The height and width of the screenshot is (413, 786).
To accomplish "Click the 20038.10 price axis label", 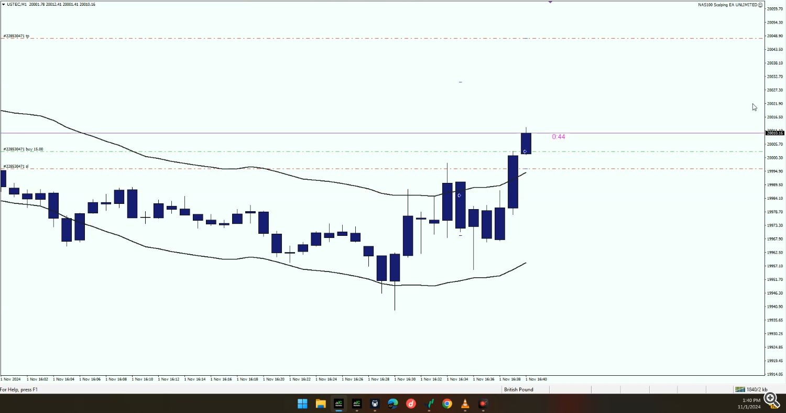I will (x=774, y=63).
